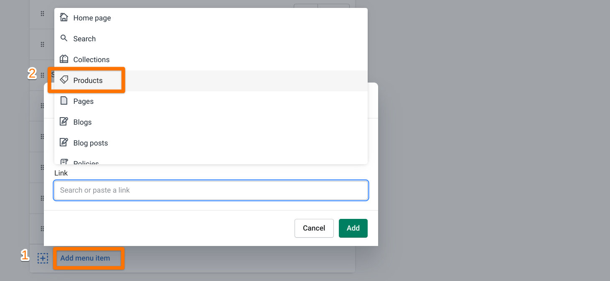
Task: Click the Search magnifying glass icon
Action: [x=64, y=38]
